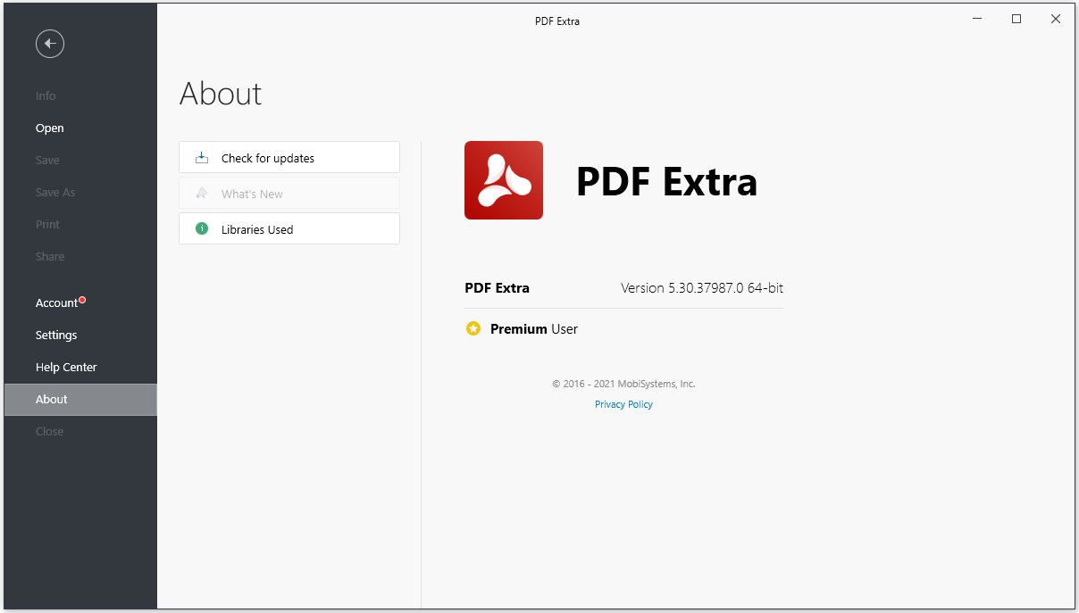Open Settings from the sidebar
Screen dimensions: 1079x613
click(x=56, y=335)
